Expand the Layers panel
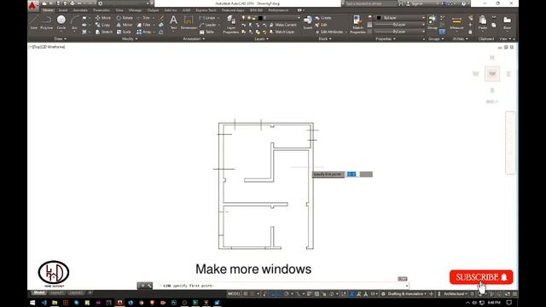Image resolution: width=546 pixels, height=307 pixels. coord(262,39)
